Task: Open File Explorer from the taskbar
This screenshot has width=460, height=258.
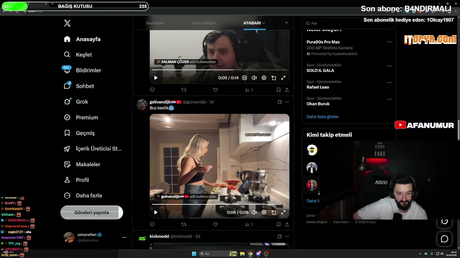Action: tap(242, 254)
